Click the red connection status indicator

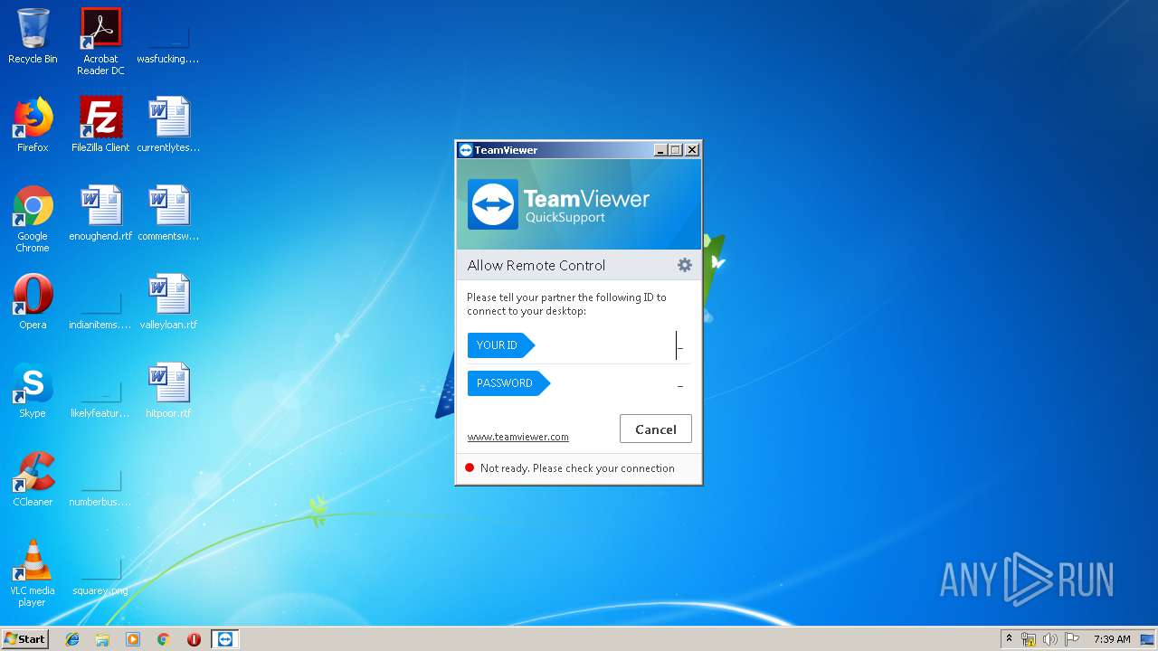[470, 467]
